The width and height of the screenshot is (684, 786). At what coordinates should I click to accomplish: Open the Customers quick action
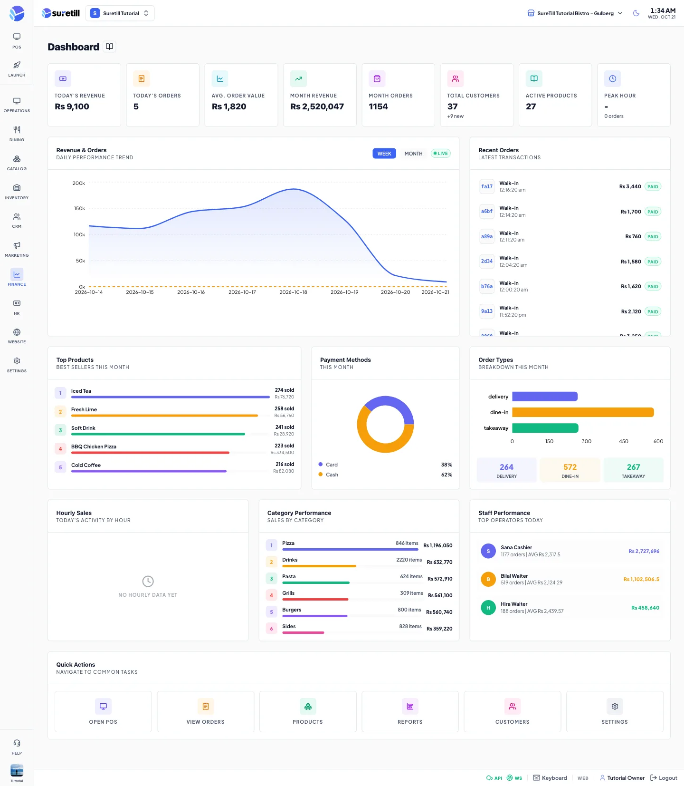(x=513, y=711)
